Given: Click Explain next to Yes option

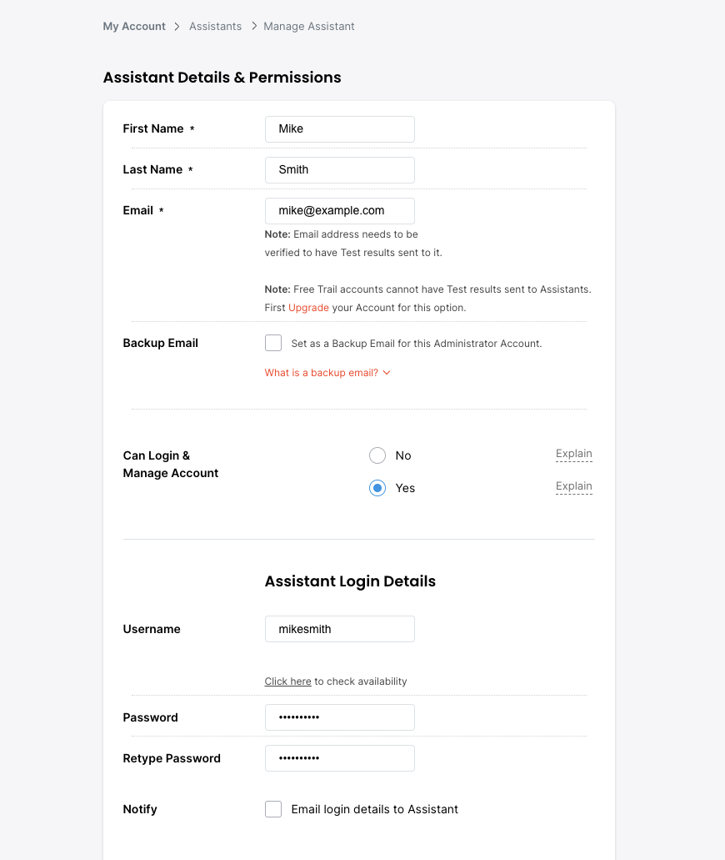Looking at the screenshot, I should [x=574, y=487].
